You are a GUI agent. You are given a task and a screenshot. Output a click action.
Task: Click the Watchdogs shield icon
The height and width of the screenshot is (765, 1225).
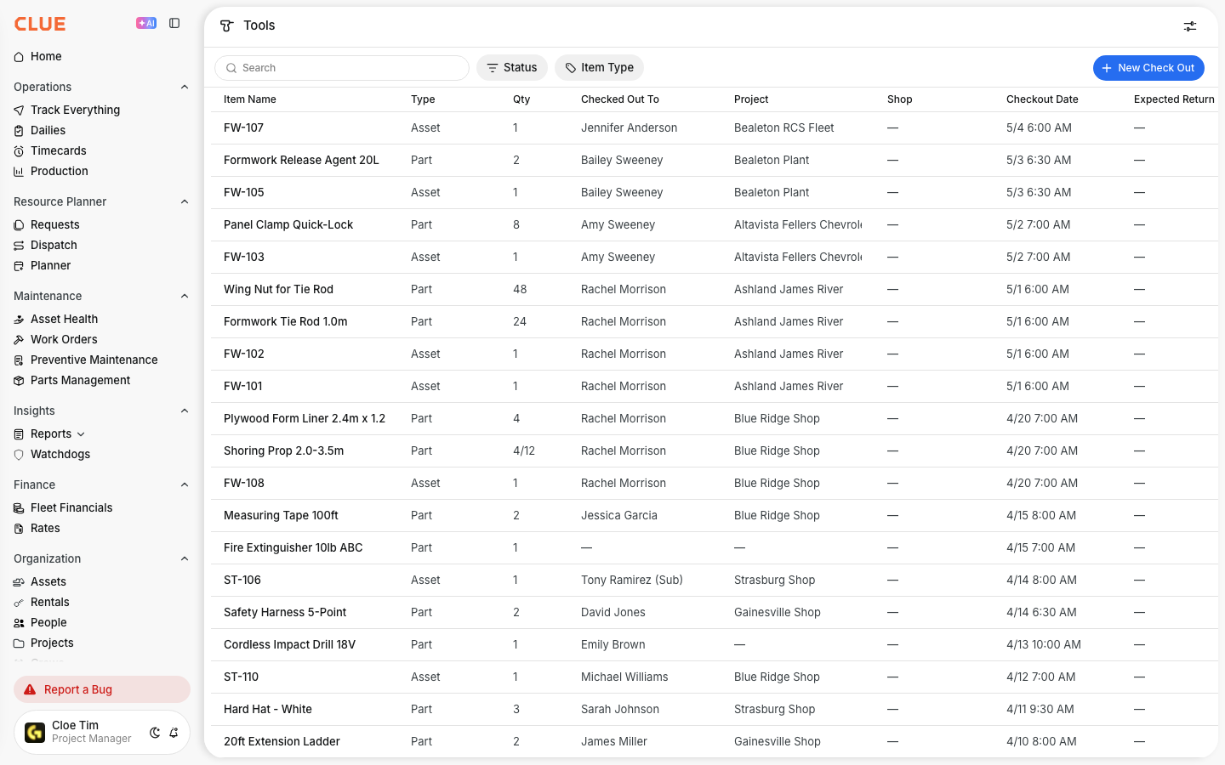coord(19,455)
